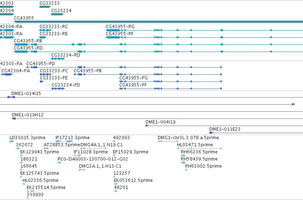The width and height of the screenshot is (303, 200).
Task: Select EST HL02336.5prime
Action: pos(24,184)
